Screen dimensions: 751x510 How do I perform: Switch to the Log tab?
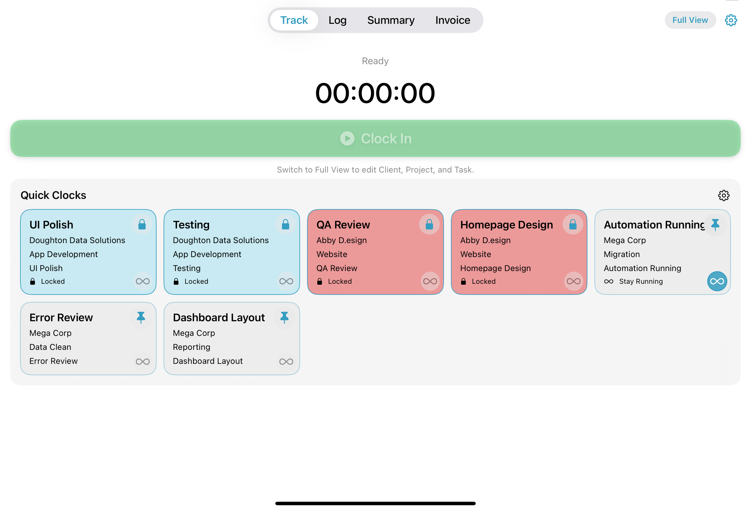click(337, 20)
